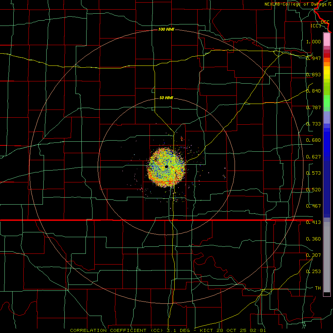Click the [CC] legend title

[x=316, y=26]
